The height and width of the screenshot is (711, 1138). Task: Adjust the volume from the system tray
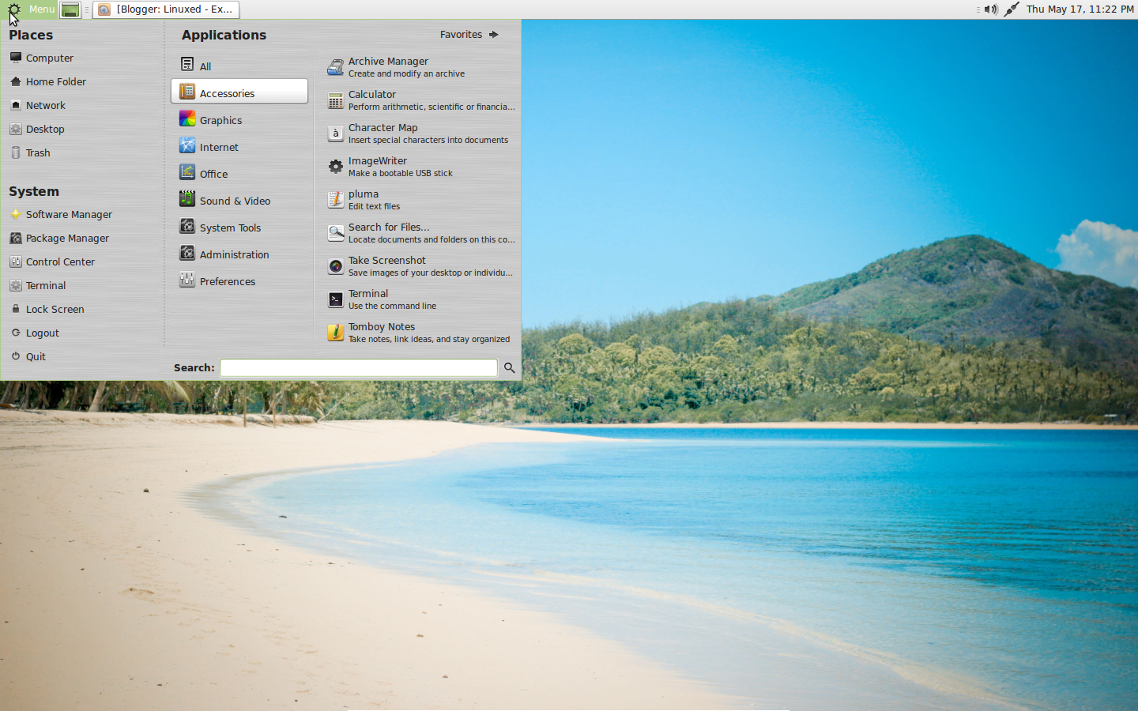pos(991,9)
